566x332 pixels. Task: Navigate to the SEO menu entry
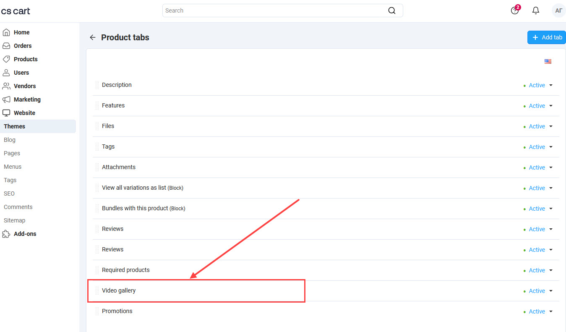point(9,193)
